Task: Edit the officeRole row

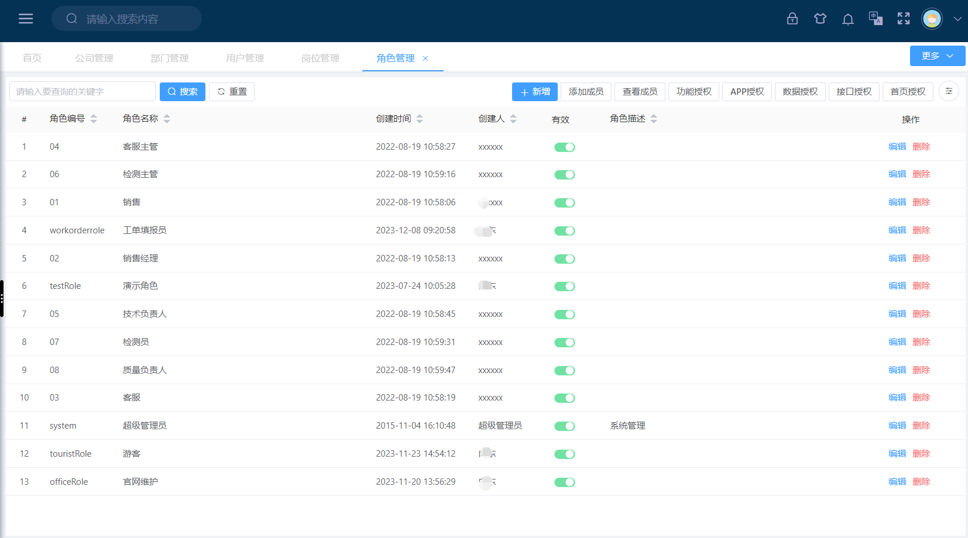Action: tap(897, 482)
